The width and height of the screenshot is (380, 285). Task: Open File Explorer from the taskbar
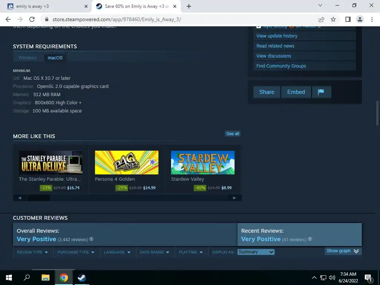click(45, 278)
